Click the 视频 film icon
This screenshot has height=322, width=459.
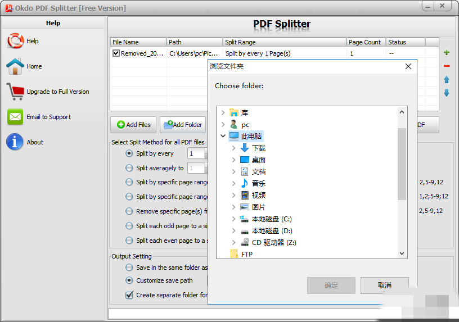point(245,195)
